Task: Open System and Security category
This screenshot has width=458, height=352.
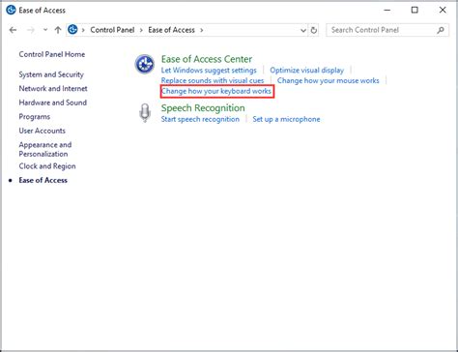Action: click(51, 74)
